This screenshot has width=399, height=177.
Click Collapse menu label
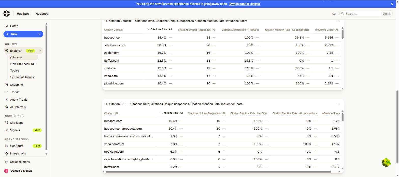[x=20, y=162]
